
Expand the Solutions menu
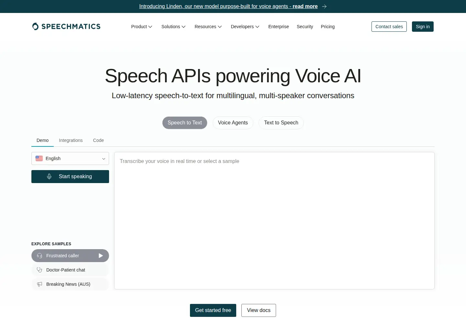[x=173, y=27]
